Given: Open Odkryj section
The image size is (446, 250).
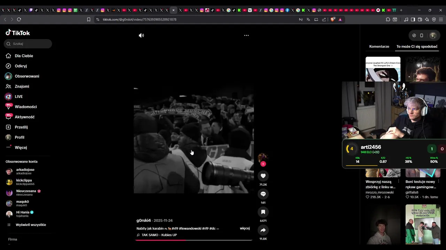Looking at the screenshot, I should 21,66.
